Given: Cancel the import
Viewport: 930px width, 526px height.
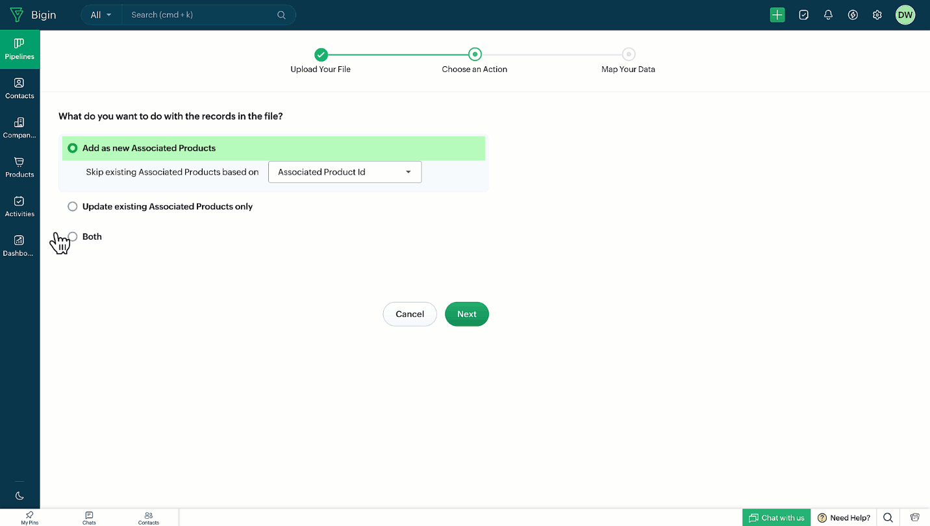Looking at the screenshot, I should pos(410,314).
